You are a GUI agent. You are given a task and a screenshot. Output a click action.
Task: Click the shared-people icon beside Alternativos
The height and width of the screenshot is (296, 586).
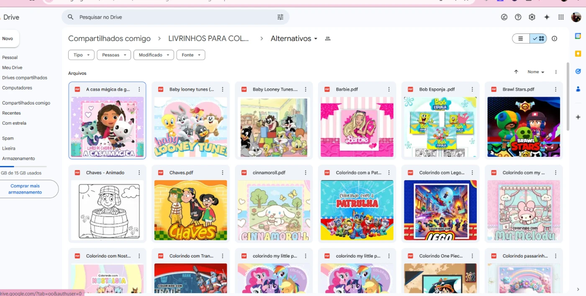click(x=328, y=38)
